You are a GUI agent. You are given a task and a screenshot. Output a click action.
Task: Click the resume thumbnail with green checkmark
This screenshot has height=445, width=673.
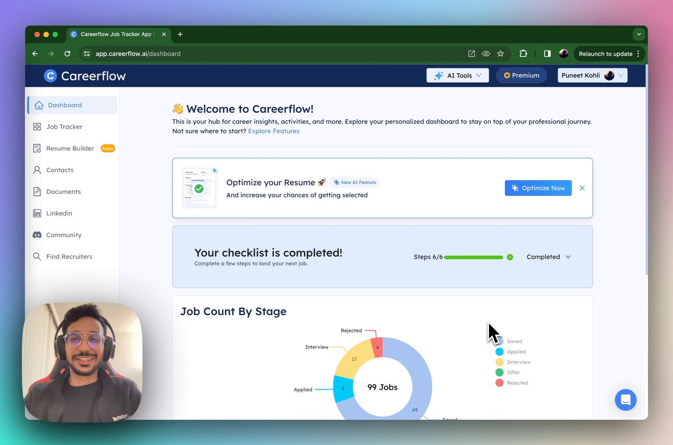199,188
